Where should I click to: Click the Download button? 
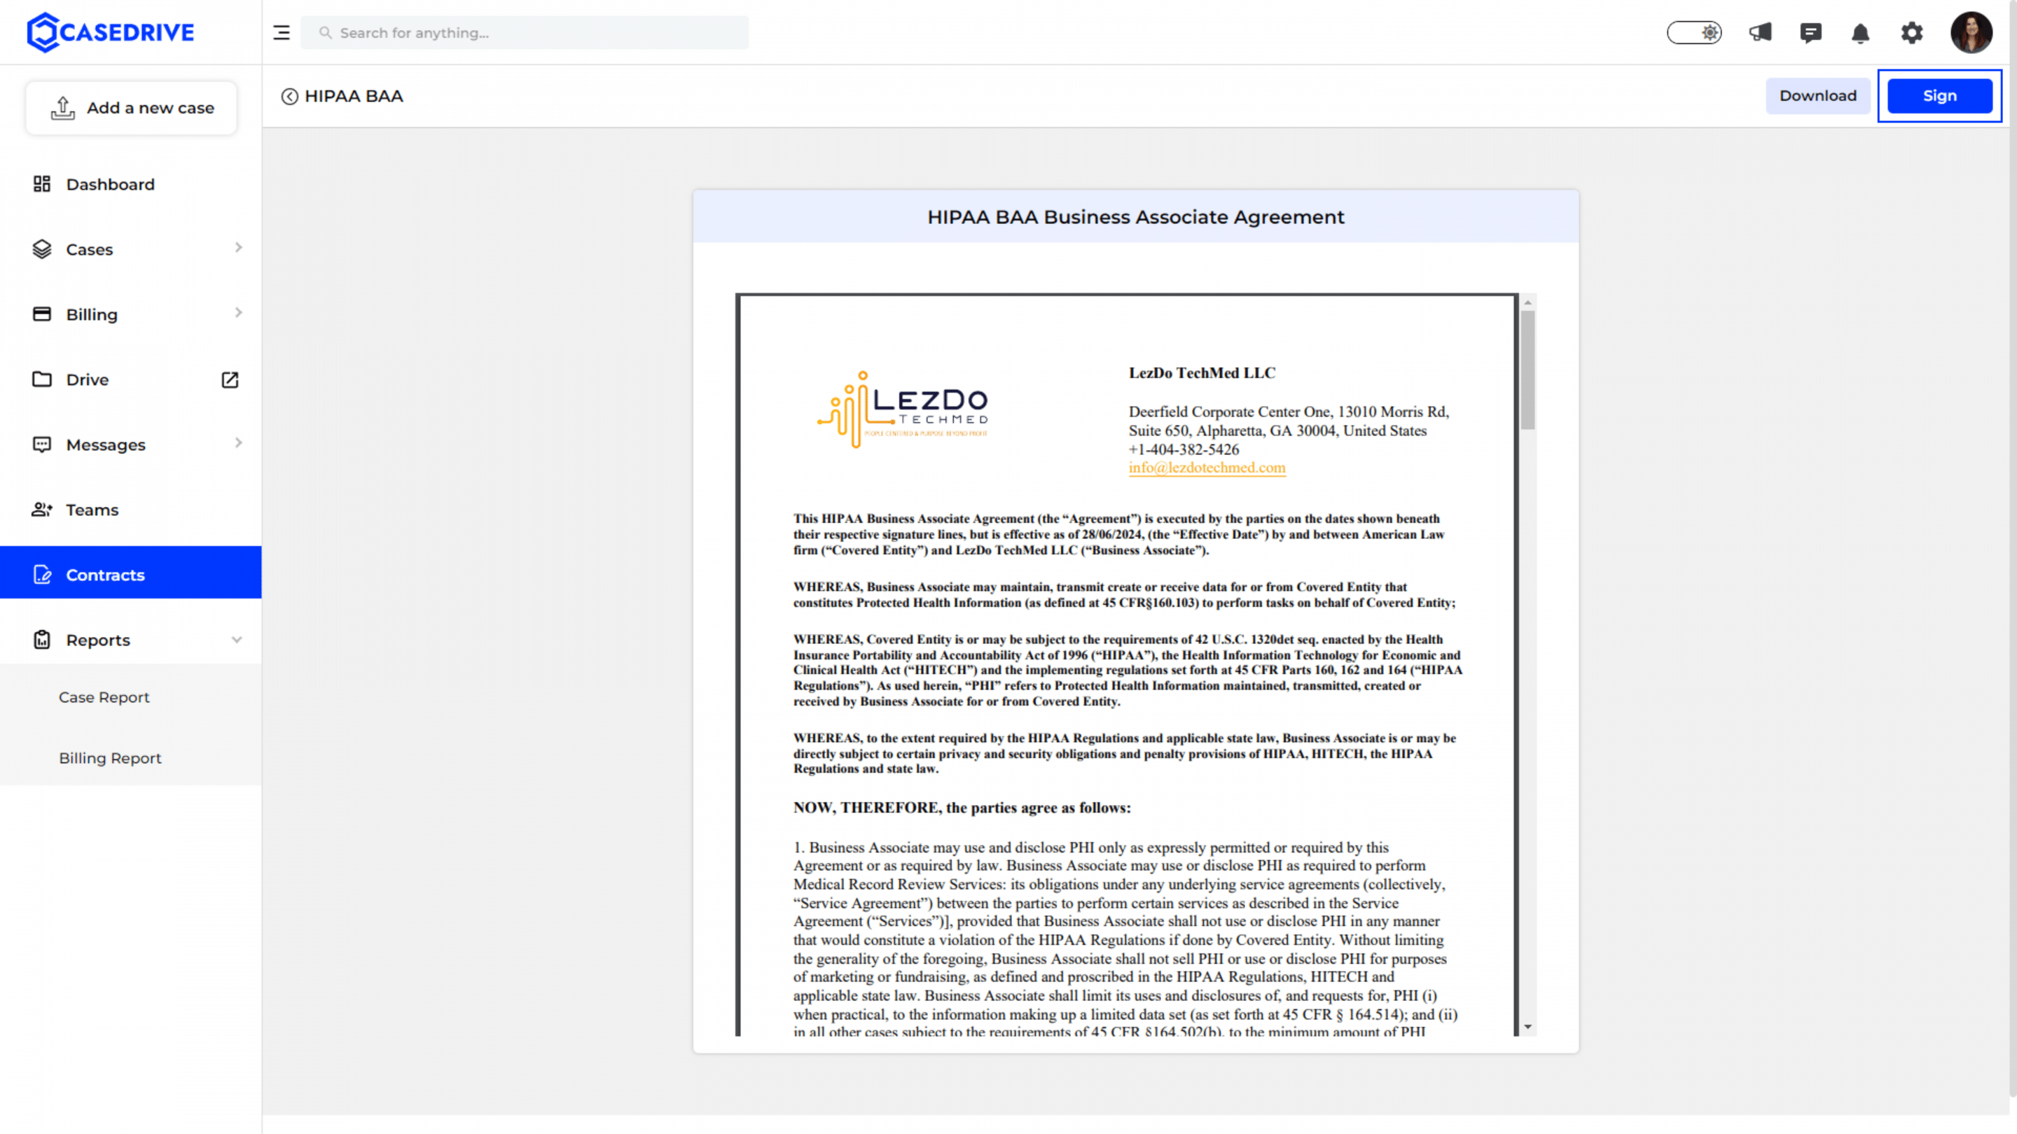pos(1817,95)
